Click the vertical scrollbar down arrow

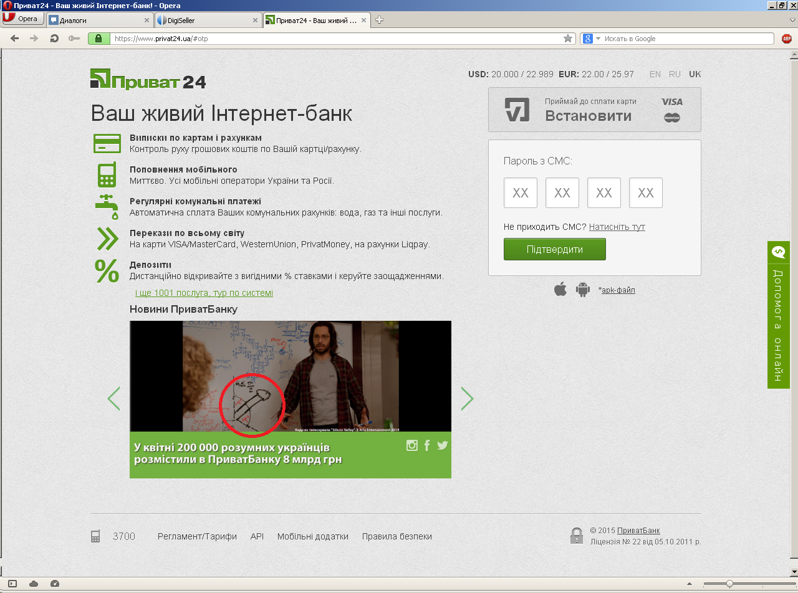click(x=794, y=572)
